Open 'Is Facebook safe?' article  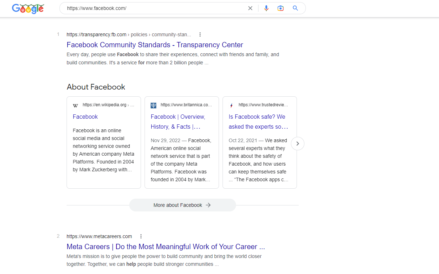click(x=258, y=122)
